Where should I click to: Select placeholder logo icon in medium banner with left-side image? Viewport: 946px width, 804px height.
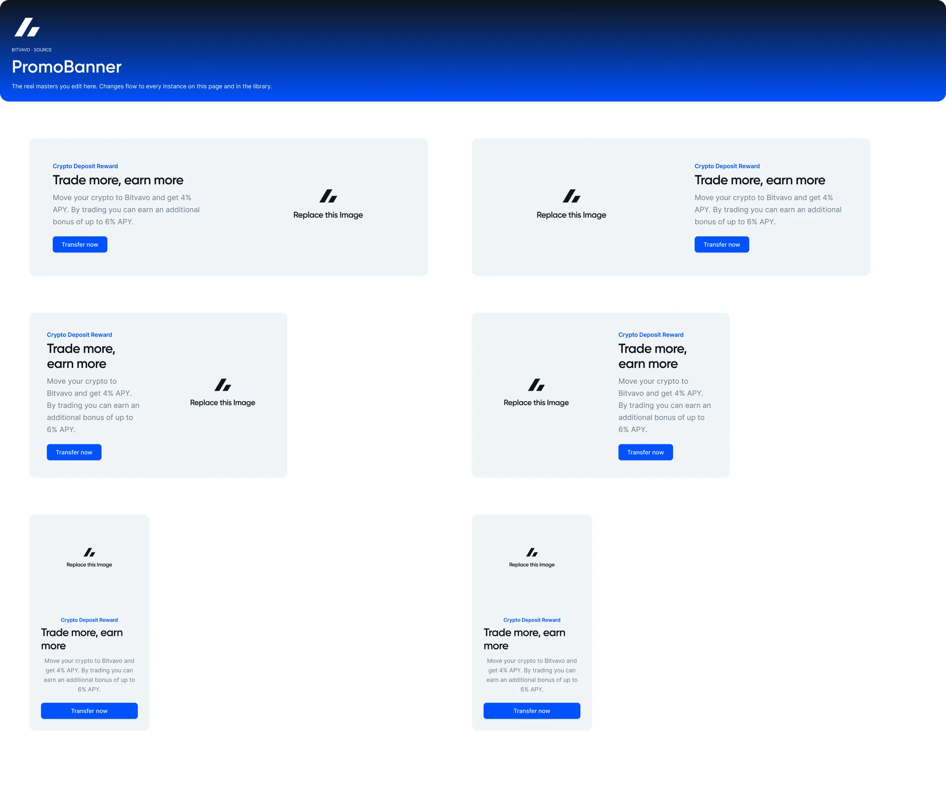pyautogui.click(x=536, y=385)
